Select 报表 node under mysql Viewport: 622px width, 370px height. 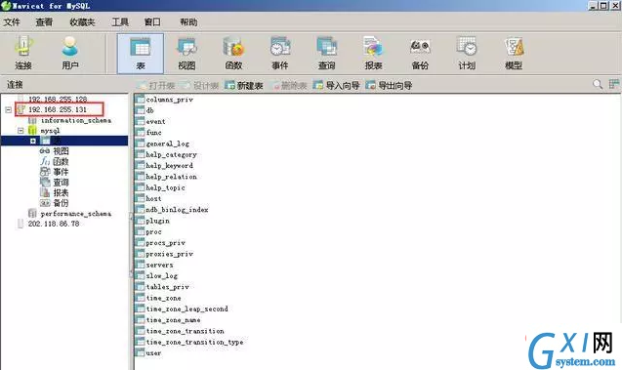(x=61, y=192)
